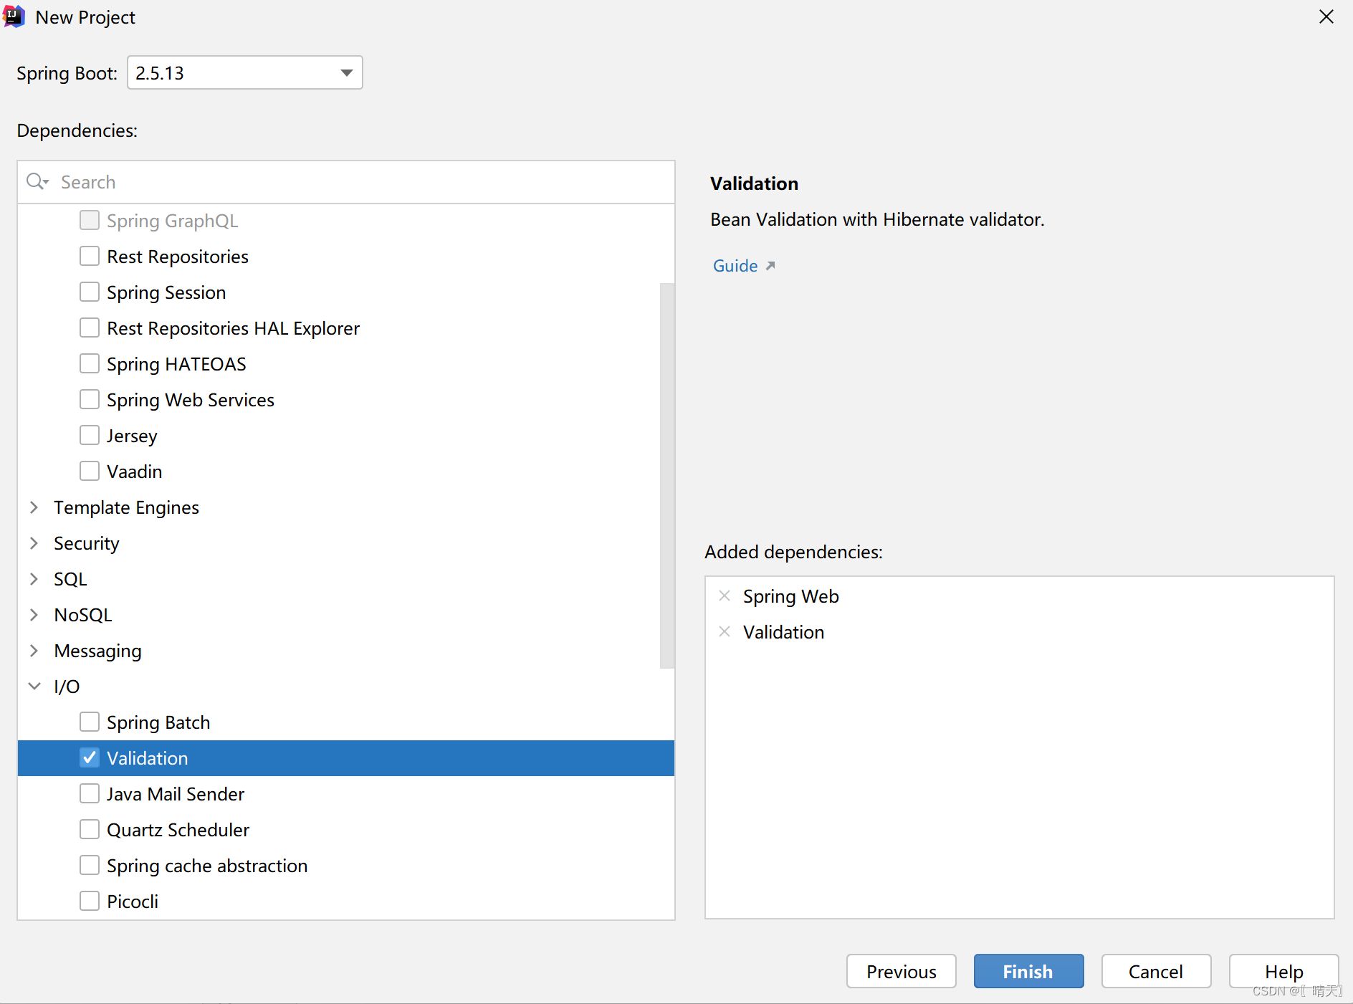Enable the Jersey dependency
Screen dimensions: 1353x1004
[90, 435]
